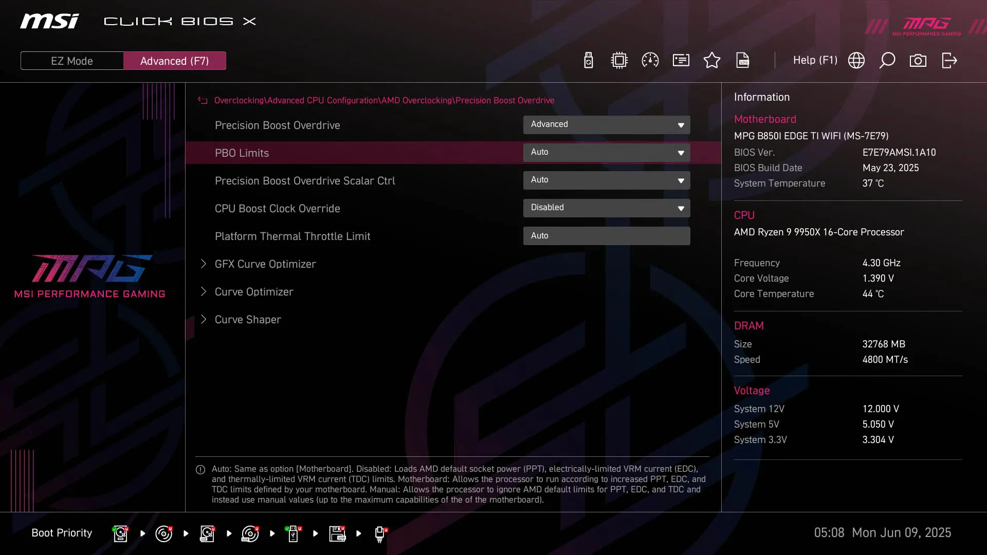Open the info card icon in toolbar

click(681, 60)
